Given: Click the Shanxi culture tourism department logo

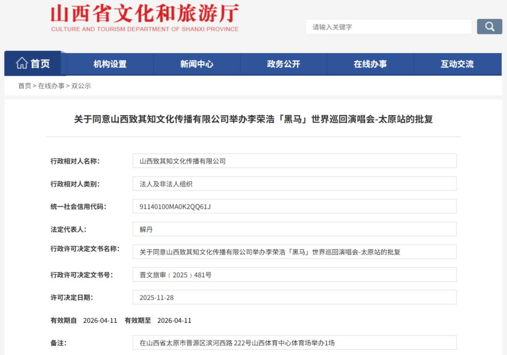Looking at the screenshot, I should pos(145,18).
